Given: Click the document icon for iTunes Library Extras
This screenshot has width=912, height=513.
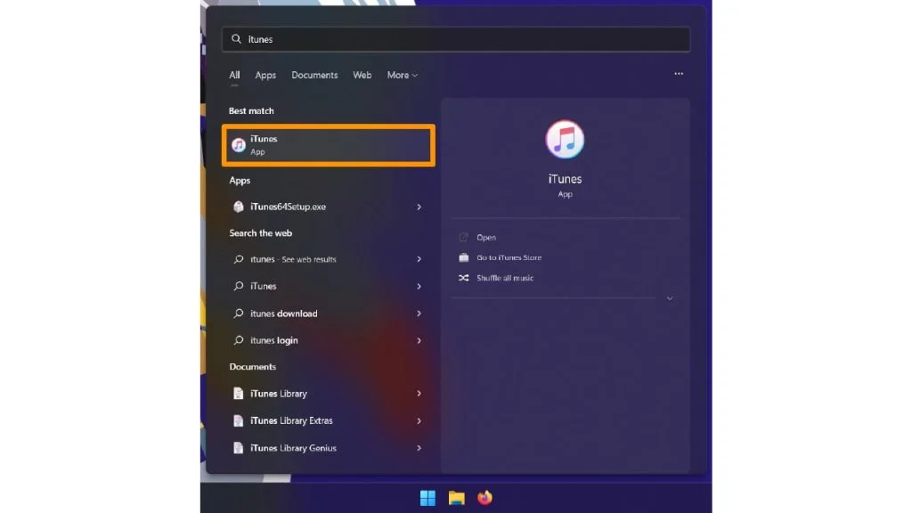Looking at the screenshot, I should pos(239,420).
